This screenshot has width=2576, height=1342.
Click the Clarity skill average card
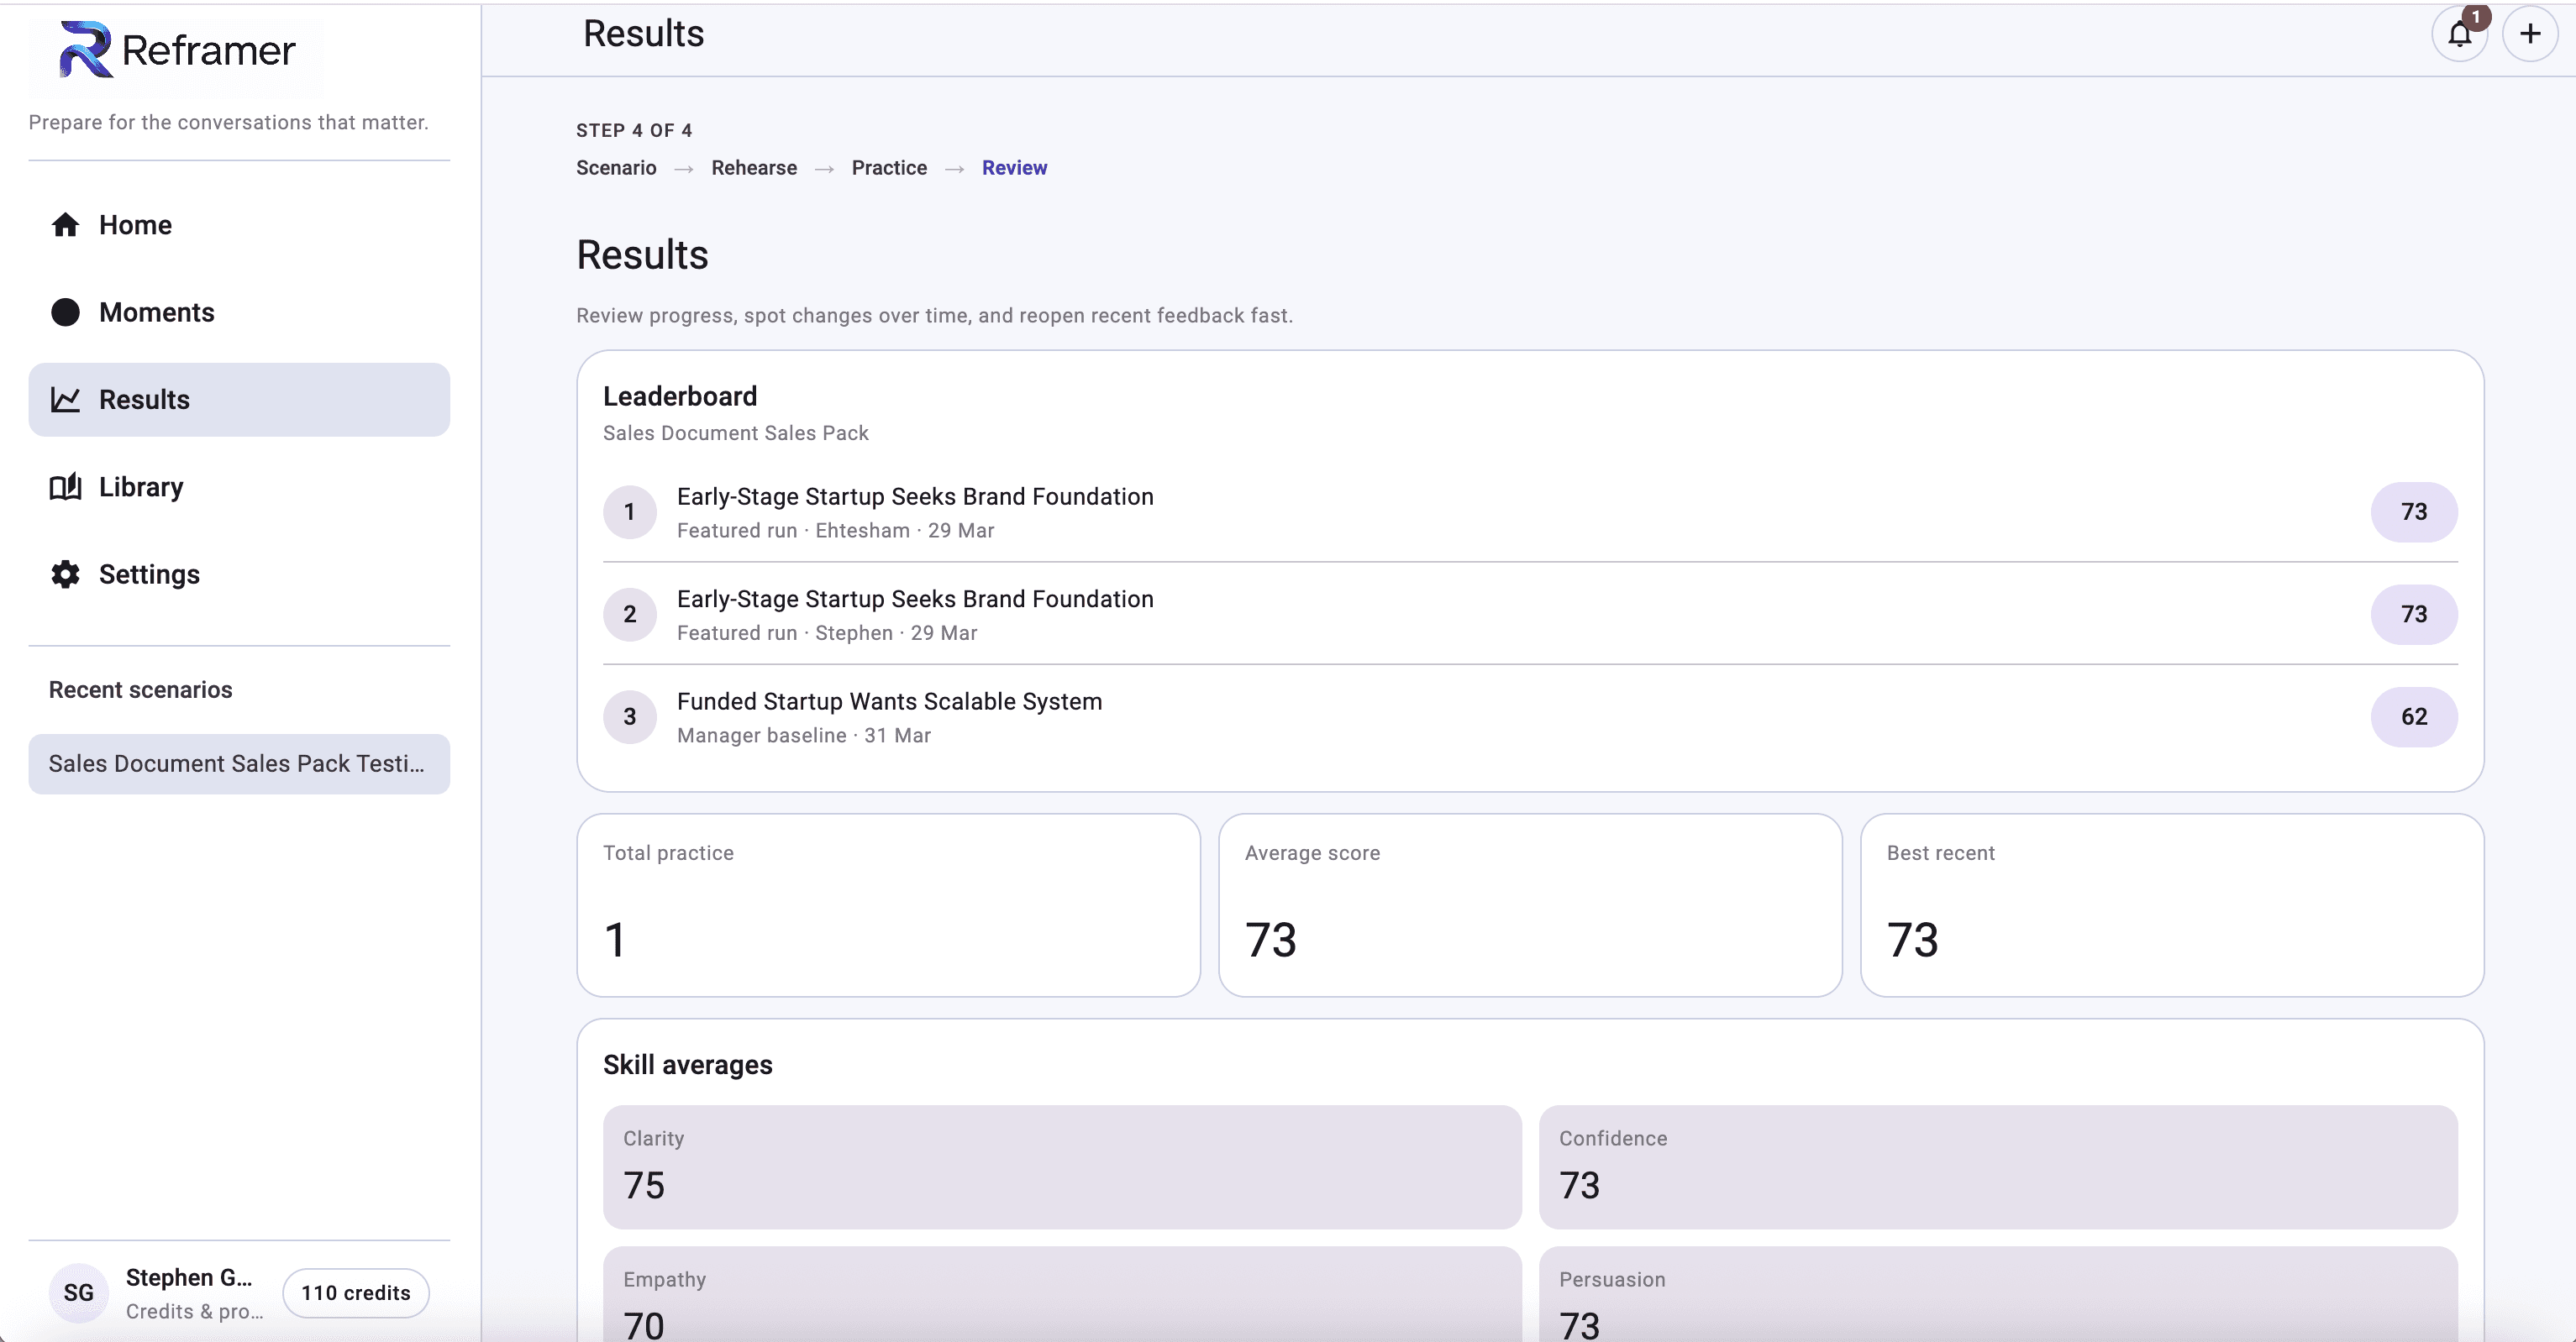(x=1061, y=1166)
